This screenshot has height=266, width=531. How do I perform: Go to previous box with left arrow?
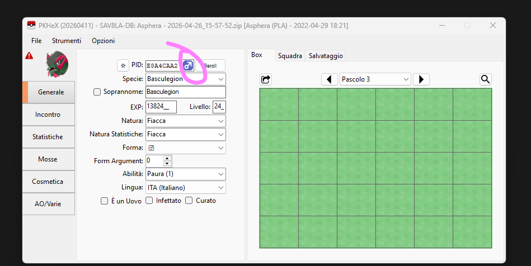tap(330, 79)
